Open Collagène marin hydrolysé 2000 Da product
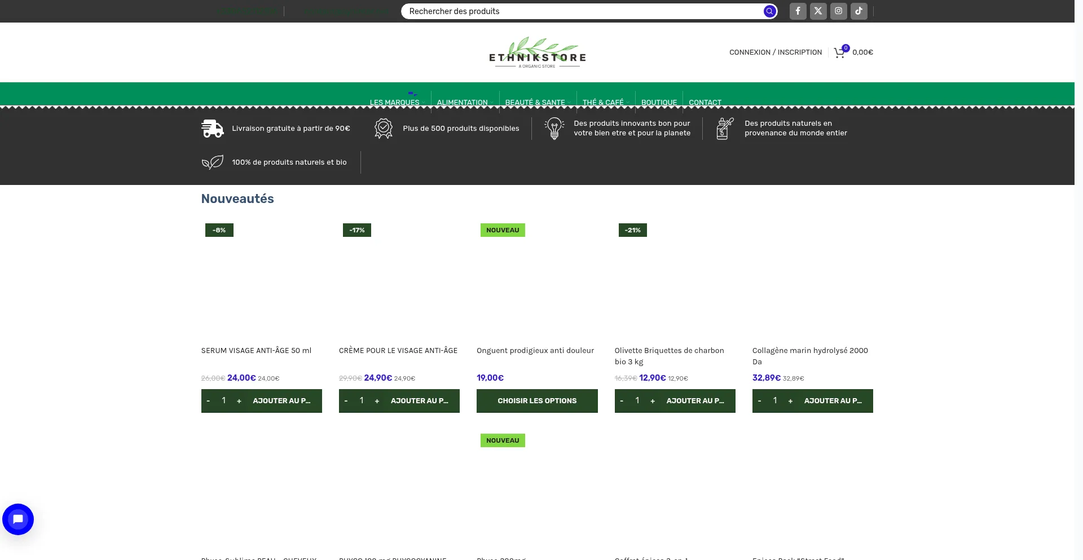This screenshot has height=560, width=1083. click(x=810, y=356)
